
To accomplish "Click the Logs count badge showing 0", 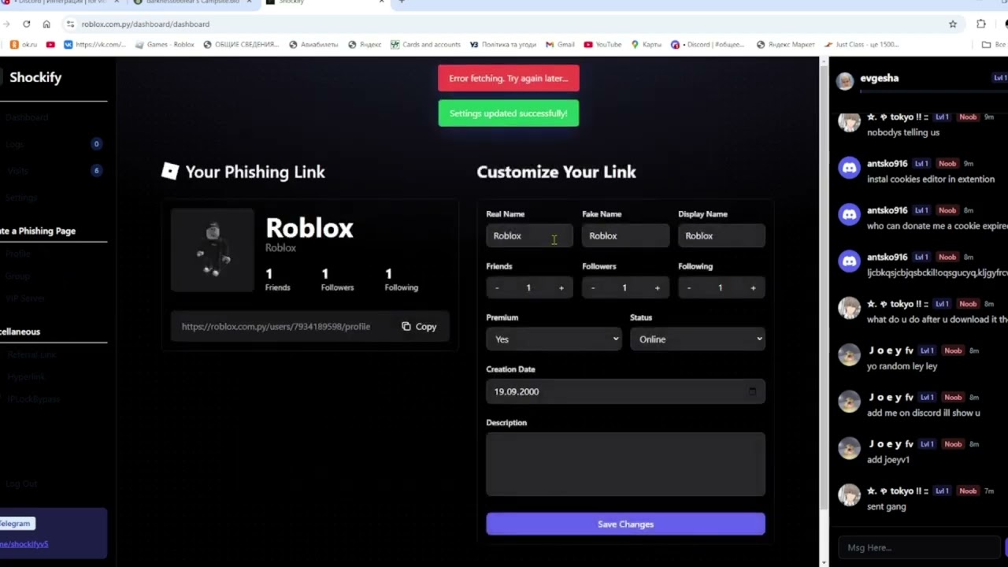I will pos(97,144).
